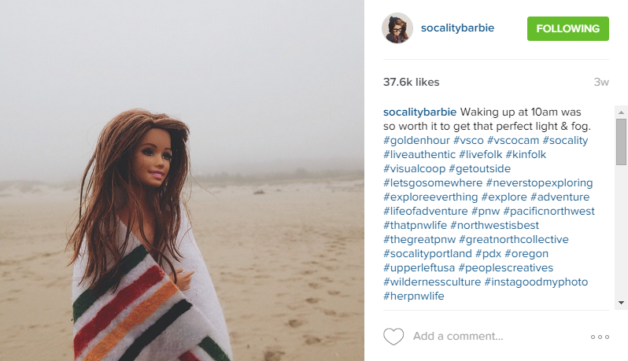
Task: Open the #herpnwlife hashtag
Action: point(414,297)
